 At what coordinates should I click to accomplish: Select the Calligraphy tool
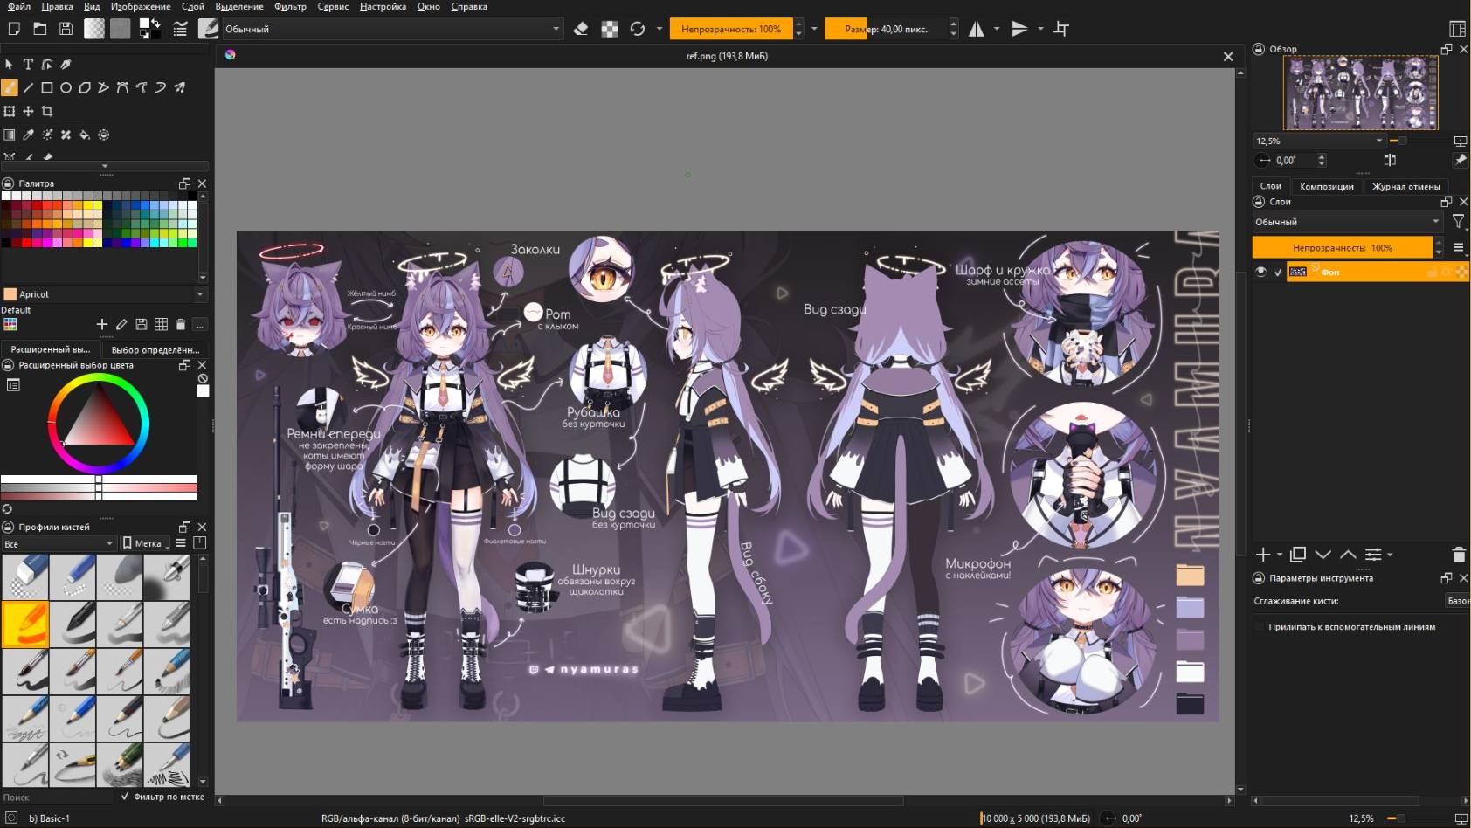click(66, 64)
